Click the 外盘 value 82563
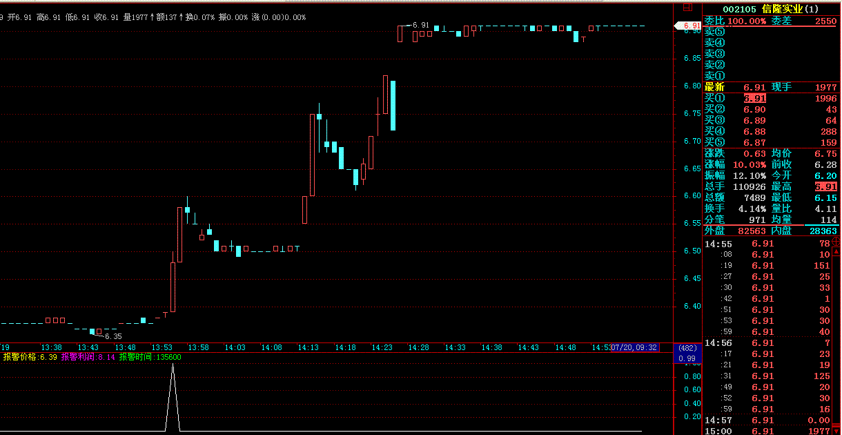Image resolution: width=842 pixels, height=435 pixels. tap(752, 231)
